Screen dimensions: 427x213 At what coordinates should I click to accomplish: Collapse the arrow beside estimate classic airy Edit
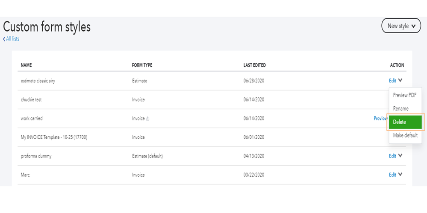click(x=400, y=80)
